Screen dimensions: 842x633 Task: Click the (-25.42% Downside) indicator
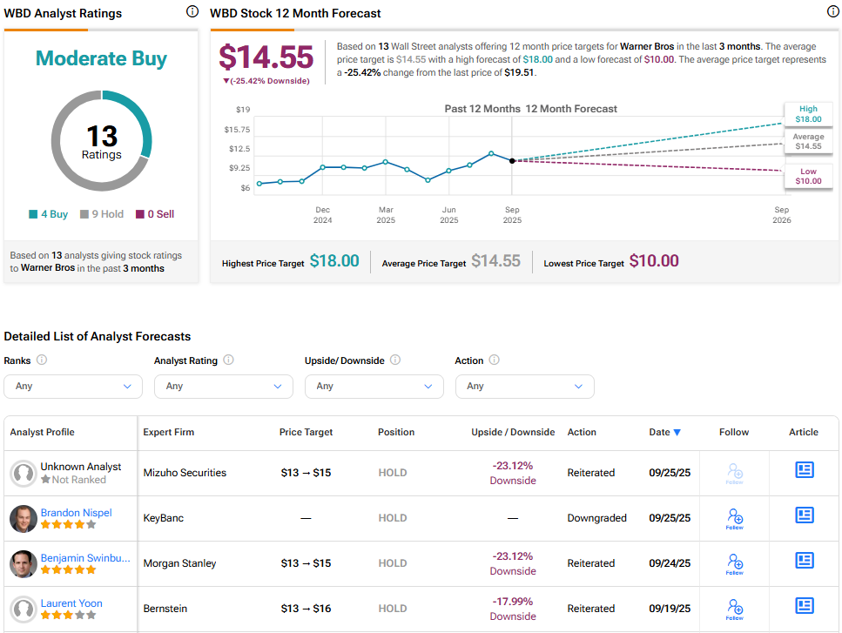pos(266,81)
